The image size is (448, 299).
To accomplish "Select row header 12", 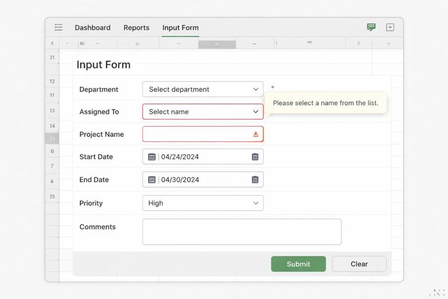I will pyautogui.click(x=52, y=81).
